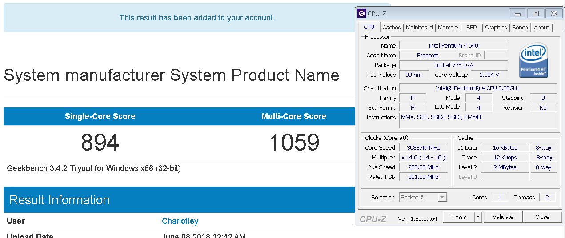
Task: Click the Rated FSB value 881.00 MHz
Action: (x=423, y=177)
